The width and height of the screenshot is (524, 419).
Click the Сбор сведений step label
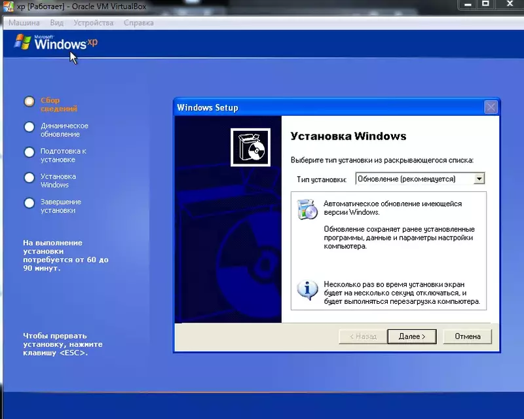tap(59, 104)
